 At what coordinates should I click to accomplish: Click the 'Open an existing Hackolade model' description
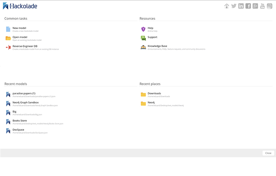[27, 40]
